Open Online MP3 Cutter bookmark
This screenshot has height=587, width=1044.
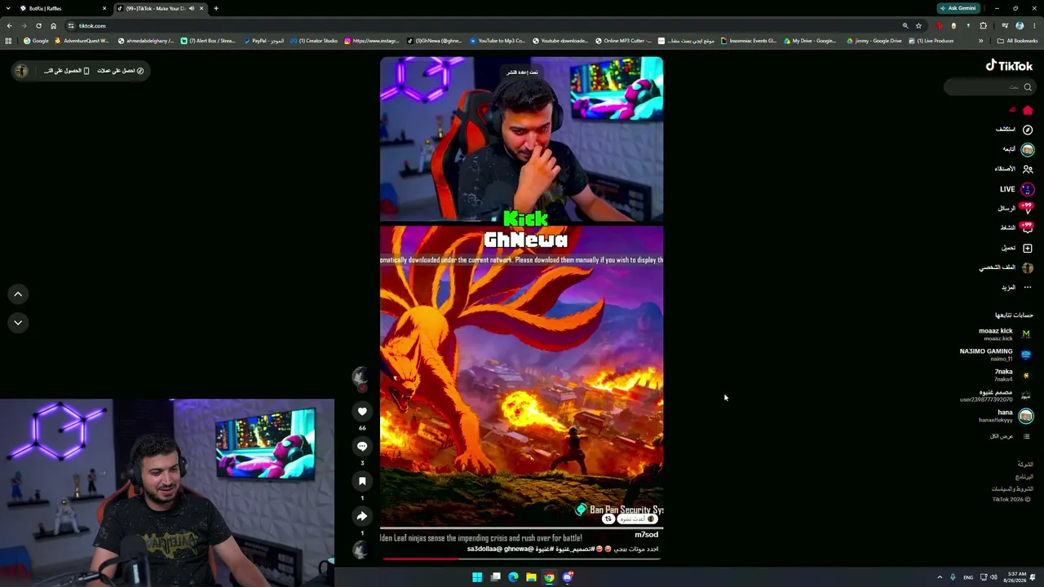[622, 41]
